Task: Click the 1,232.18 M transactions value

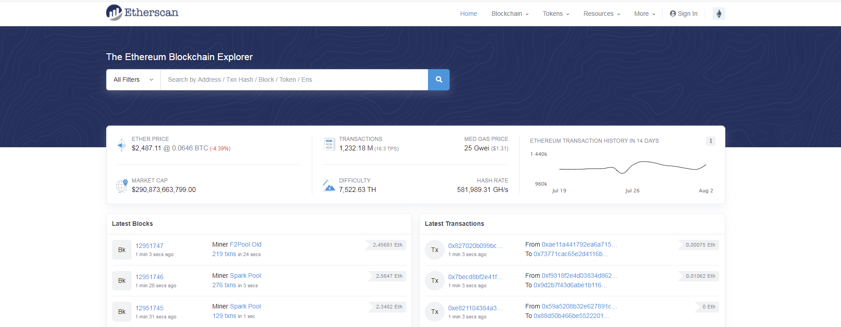Action: coord(356,148)
